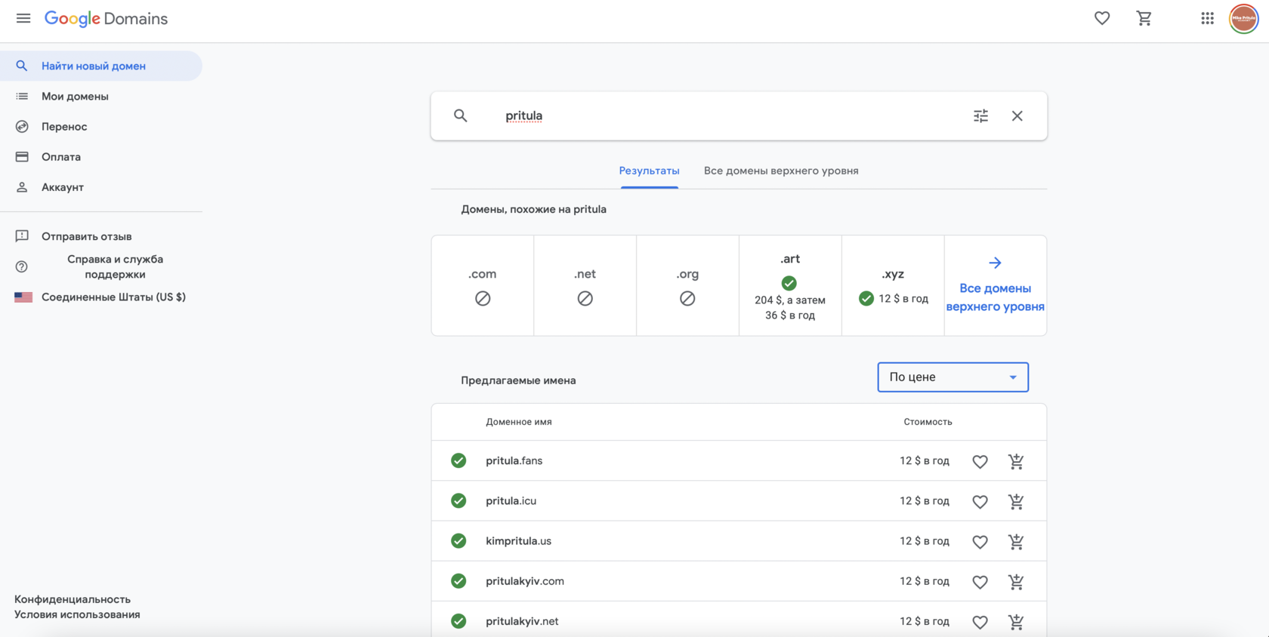Screen dimensions: 1269x637
Task: Click the green check for kimpritula.us
Action: coord(459,540)
